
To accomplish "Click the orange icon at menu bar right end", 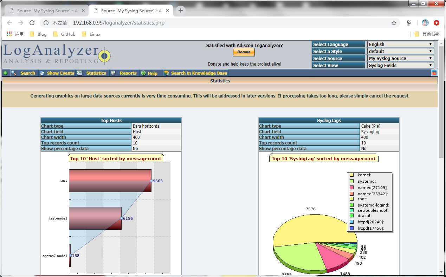I will (x=434, y=73).
